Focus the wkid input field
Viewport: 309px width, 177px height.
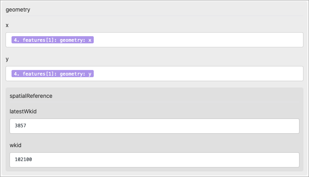[x=154, y=159]
